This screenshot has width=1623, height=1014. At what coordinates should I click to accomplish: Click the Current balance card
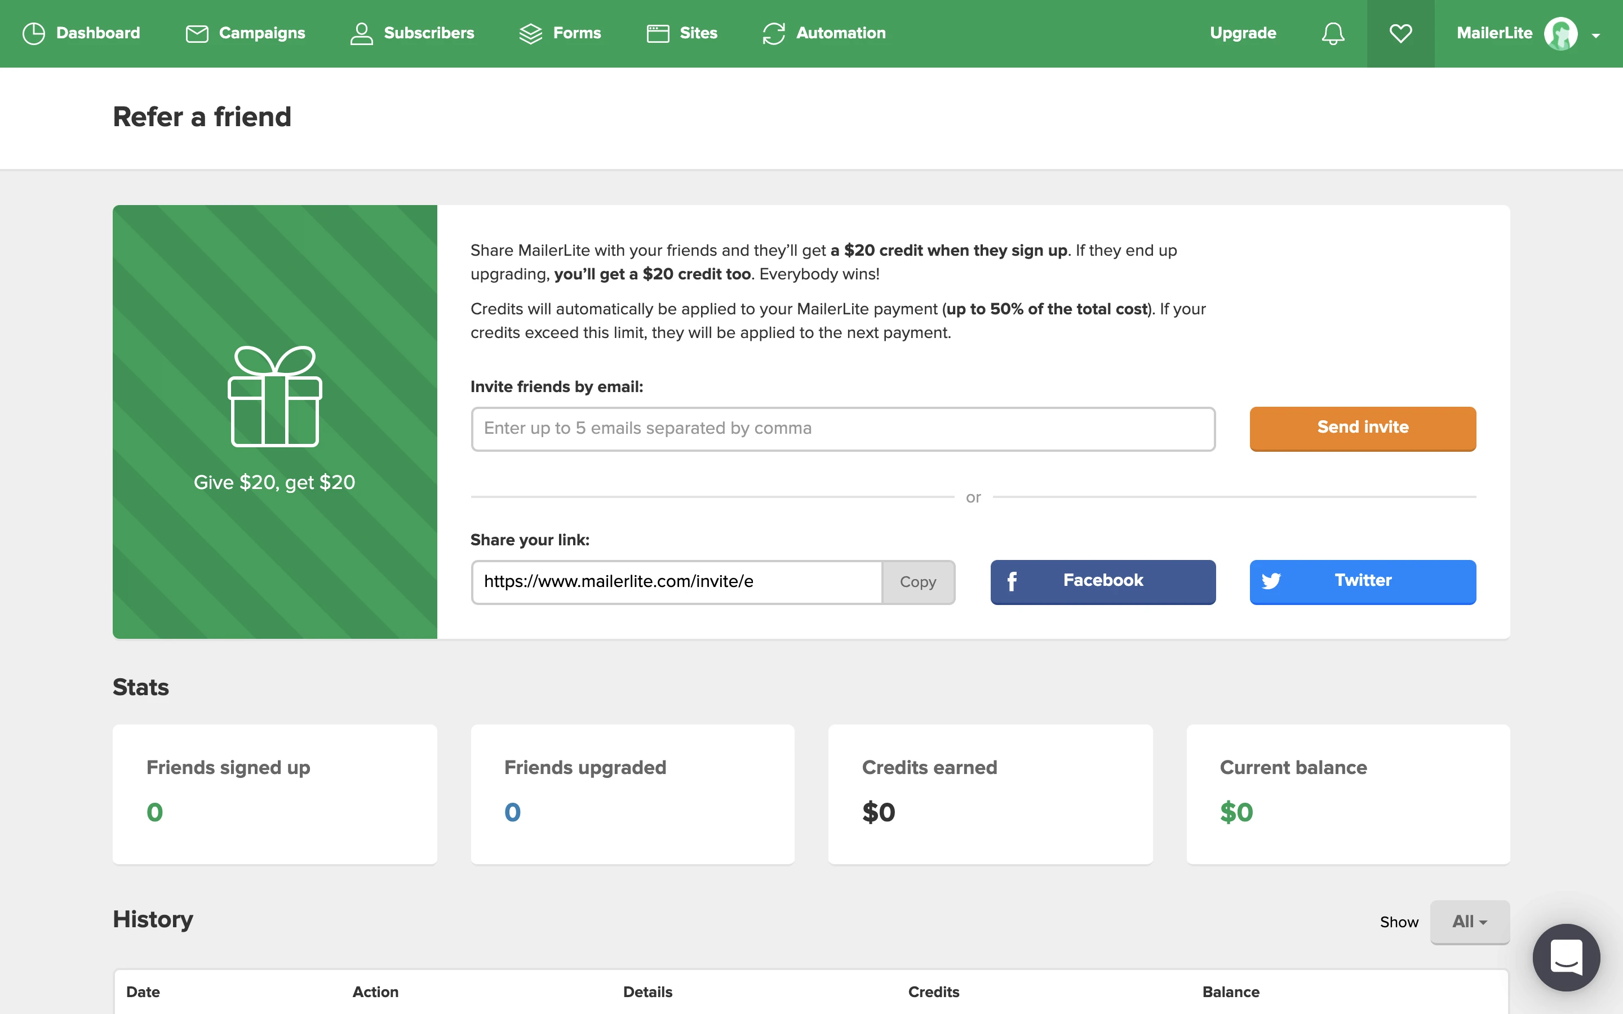tap(1348, 794)
